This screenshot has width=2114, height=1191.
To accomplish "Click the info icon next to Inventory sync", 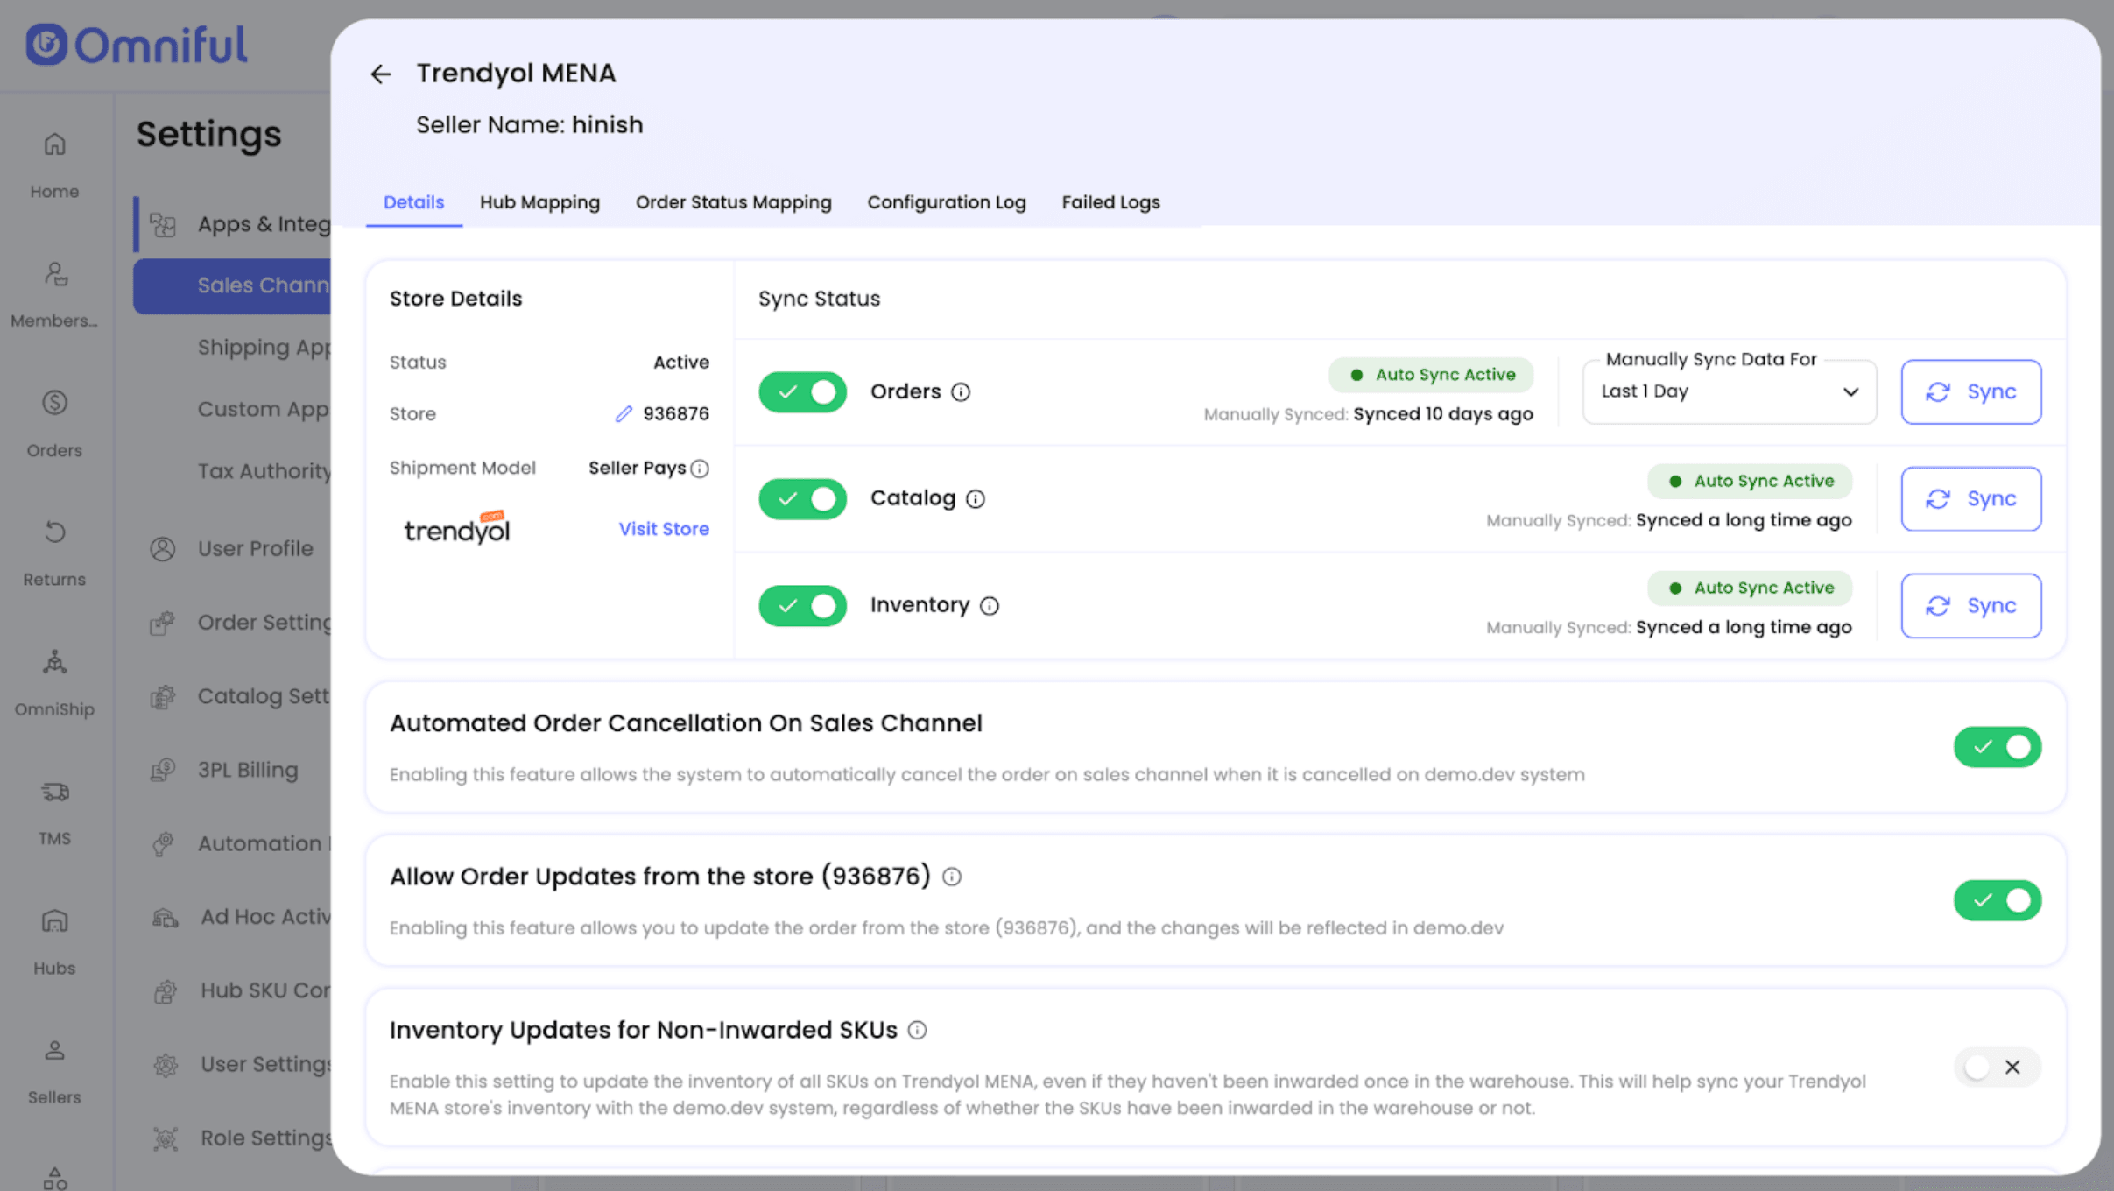I will 990,606.
